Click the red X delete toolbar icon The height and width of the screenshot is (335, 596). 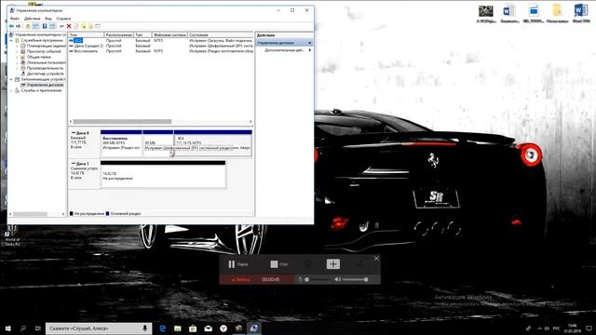[69, 26]
